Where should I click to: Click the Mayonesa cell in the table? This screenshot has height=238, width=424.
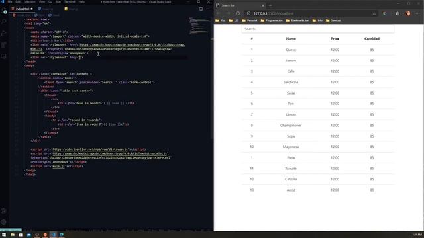(291, 147)
